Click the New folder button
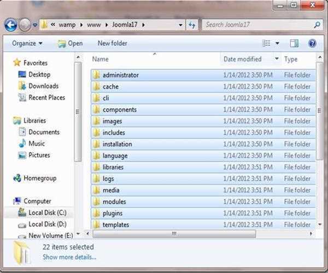Viewport: 328px width, 273px height. tap(112, 43)
